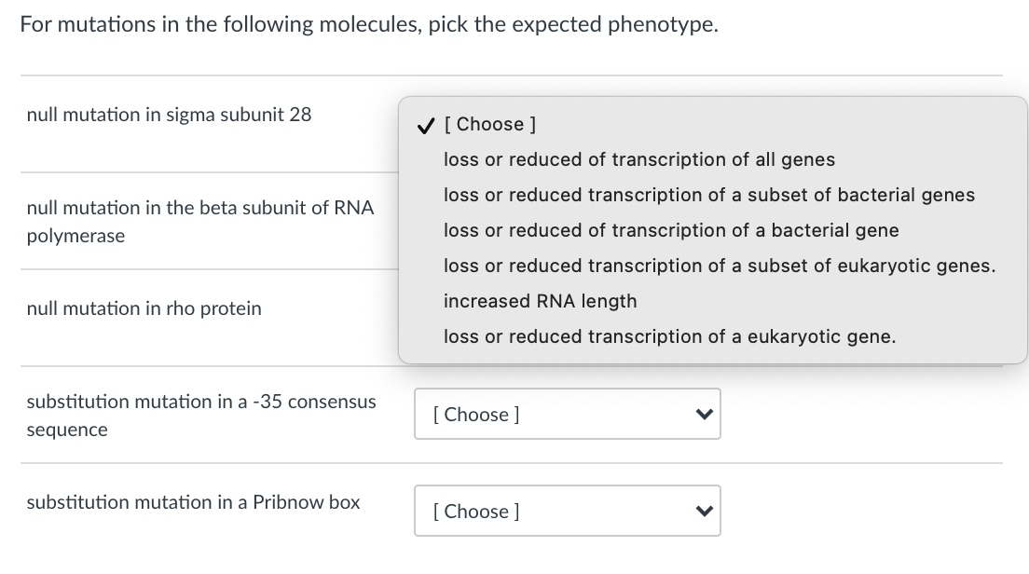1029x574 pixels.
Task: Select 'increased RNA length' option
Action: coord(541,301)
